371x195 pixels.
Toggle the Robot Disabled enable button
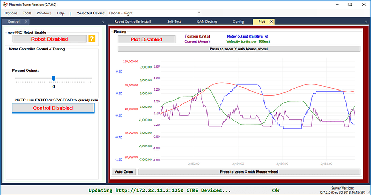tap(49, 39)
